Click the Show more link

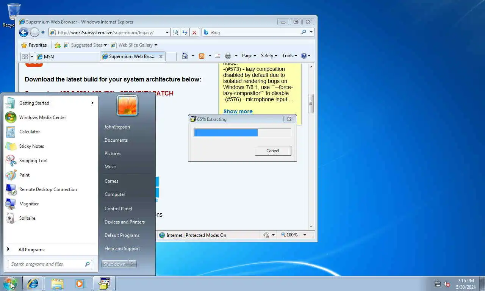pyautogui.click(x=238, y=111)
